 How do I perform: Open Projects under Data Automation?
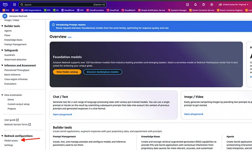(x=12, y=108)
